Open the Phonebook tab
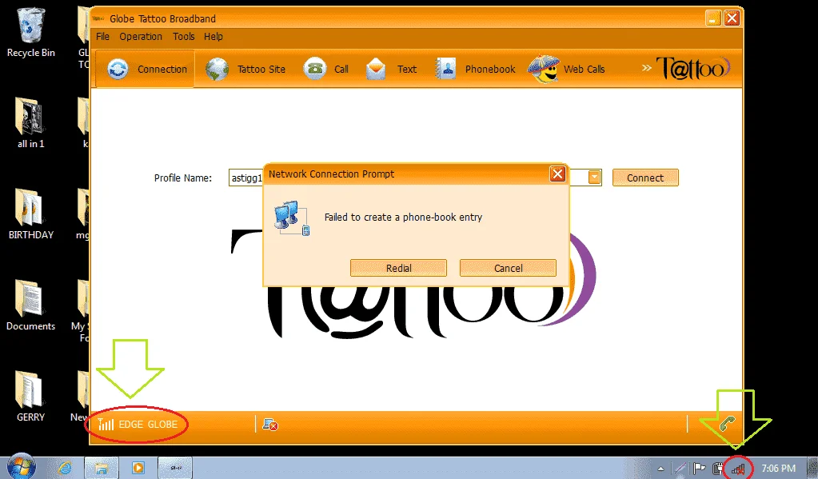818x479 pixels. (x=475, y=69)
